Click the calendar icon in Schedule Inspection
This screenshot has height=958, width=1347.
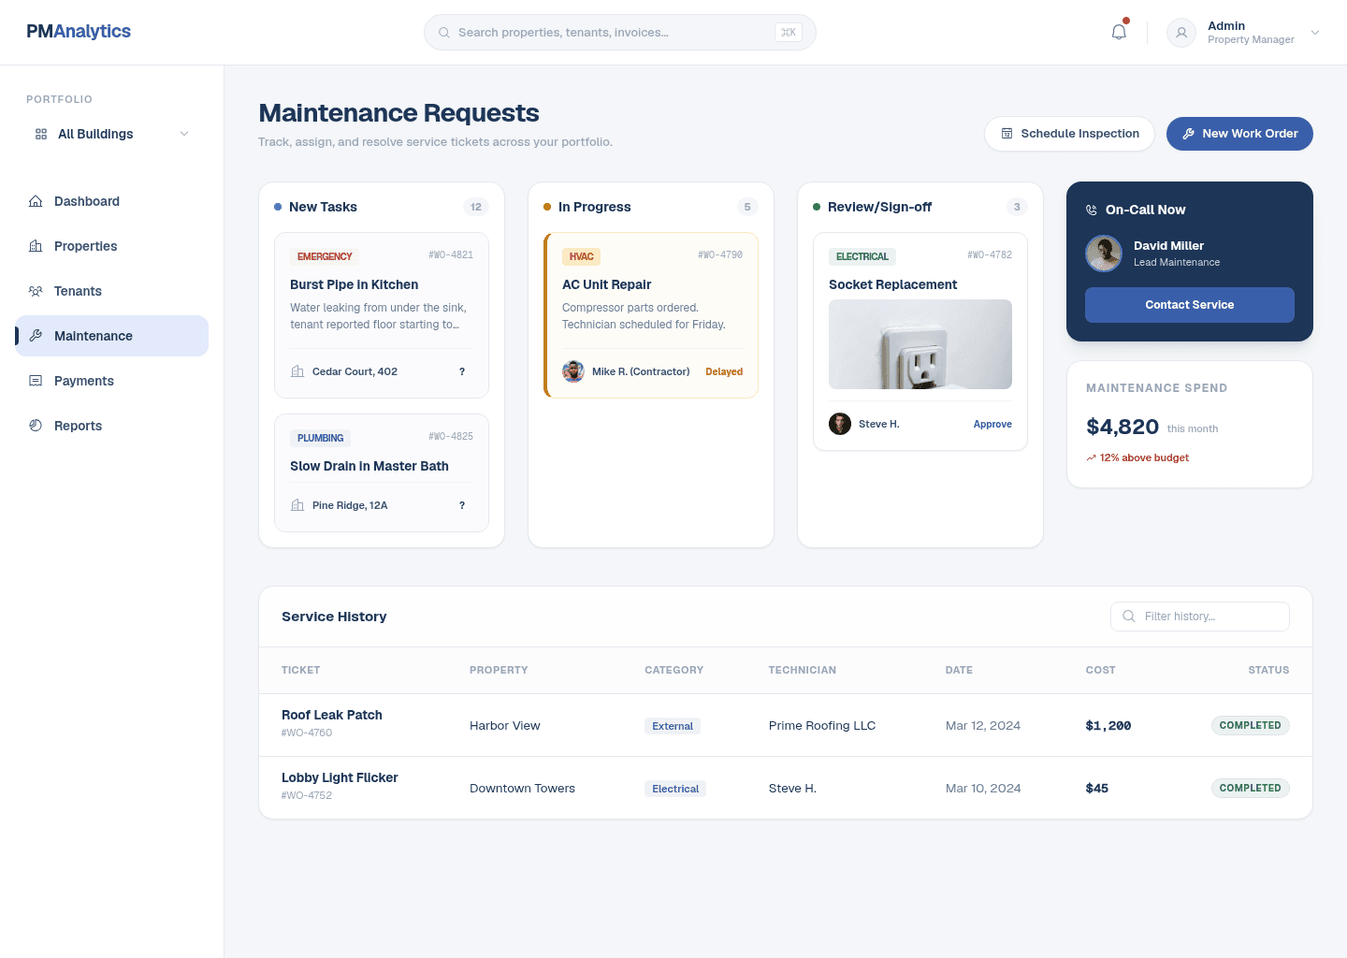pyautogui.click(x=1007, y=134)
